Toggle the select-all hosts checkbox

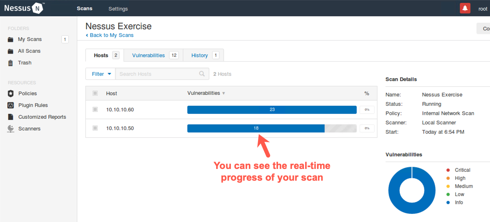pyautogui.click(x=95, y=93)
